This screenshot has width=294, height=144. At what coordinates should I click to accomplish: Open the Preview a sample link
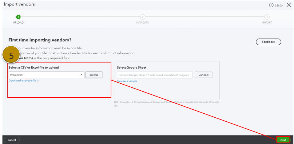[127, 81]
